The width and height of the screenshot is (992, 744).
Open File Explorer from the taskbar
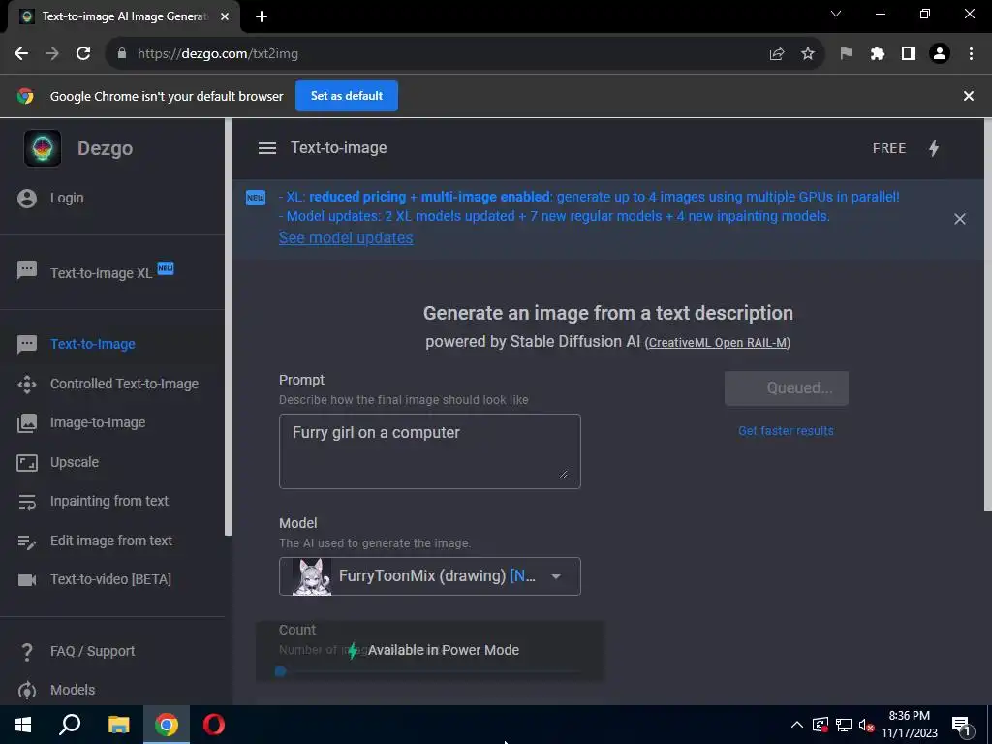click(x=118, y=725)
